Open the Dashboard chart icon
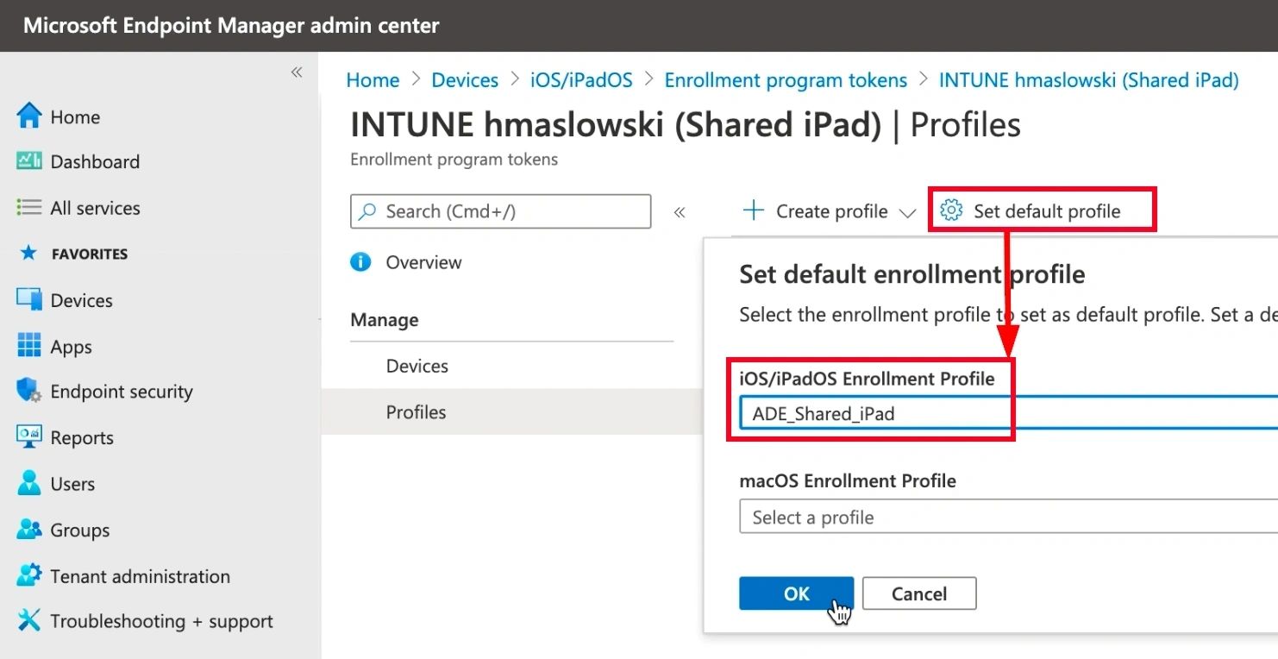Viewport: 1278px width, 659px height. click(29, 161)
